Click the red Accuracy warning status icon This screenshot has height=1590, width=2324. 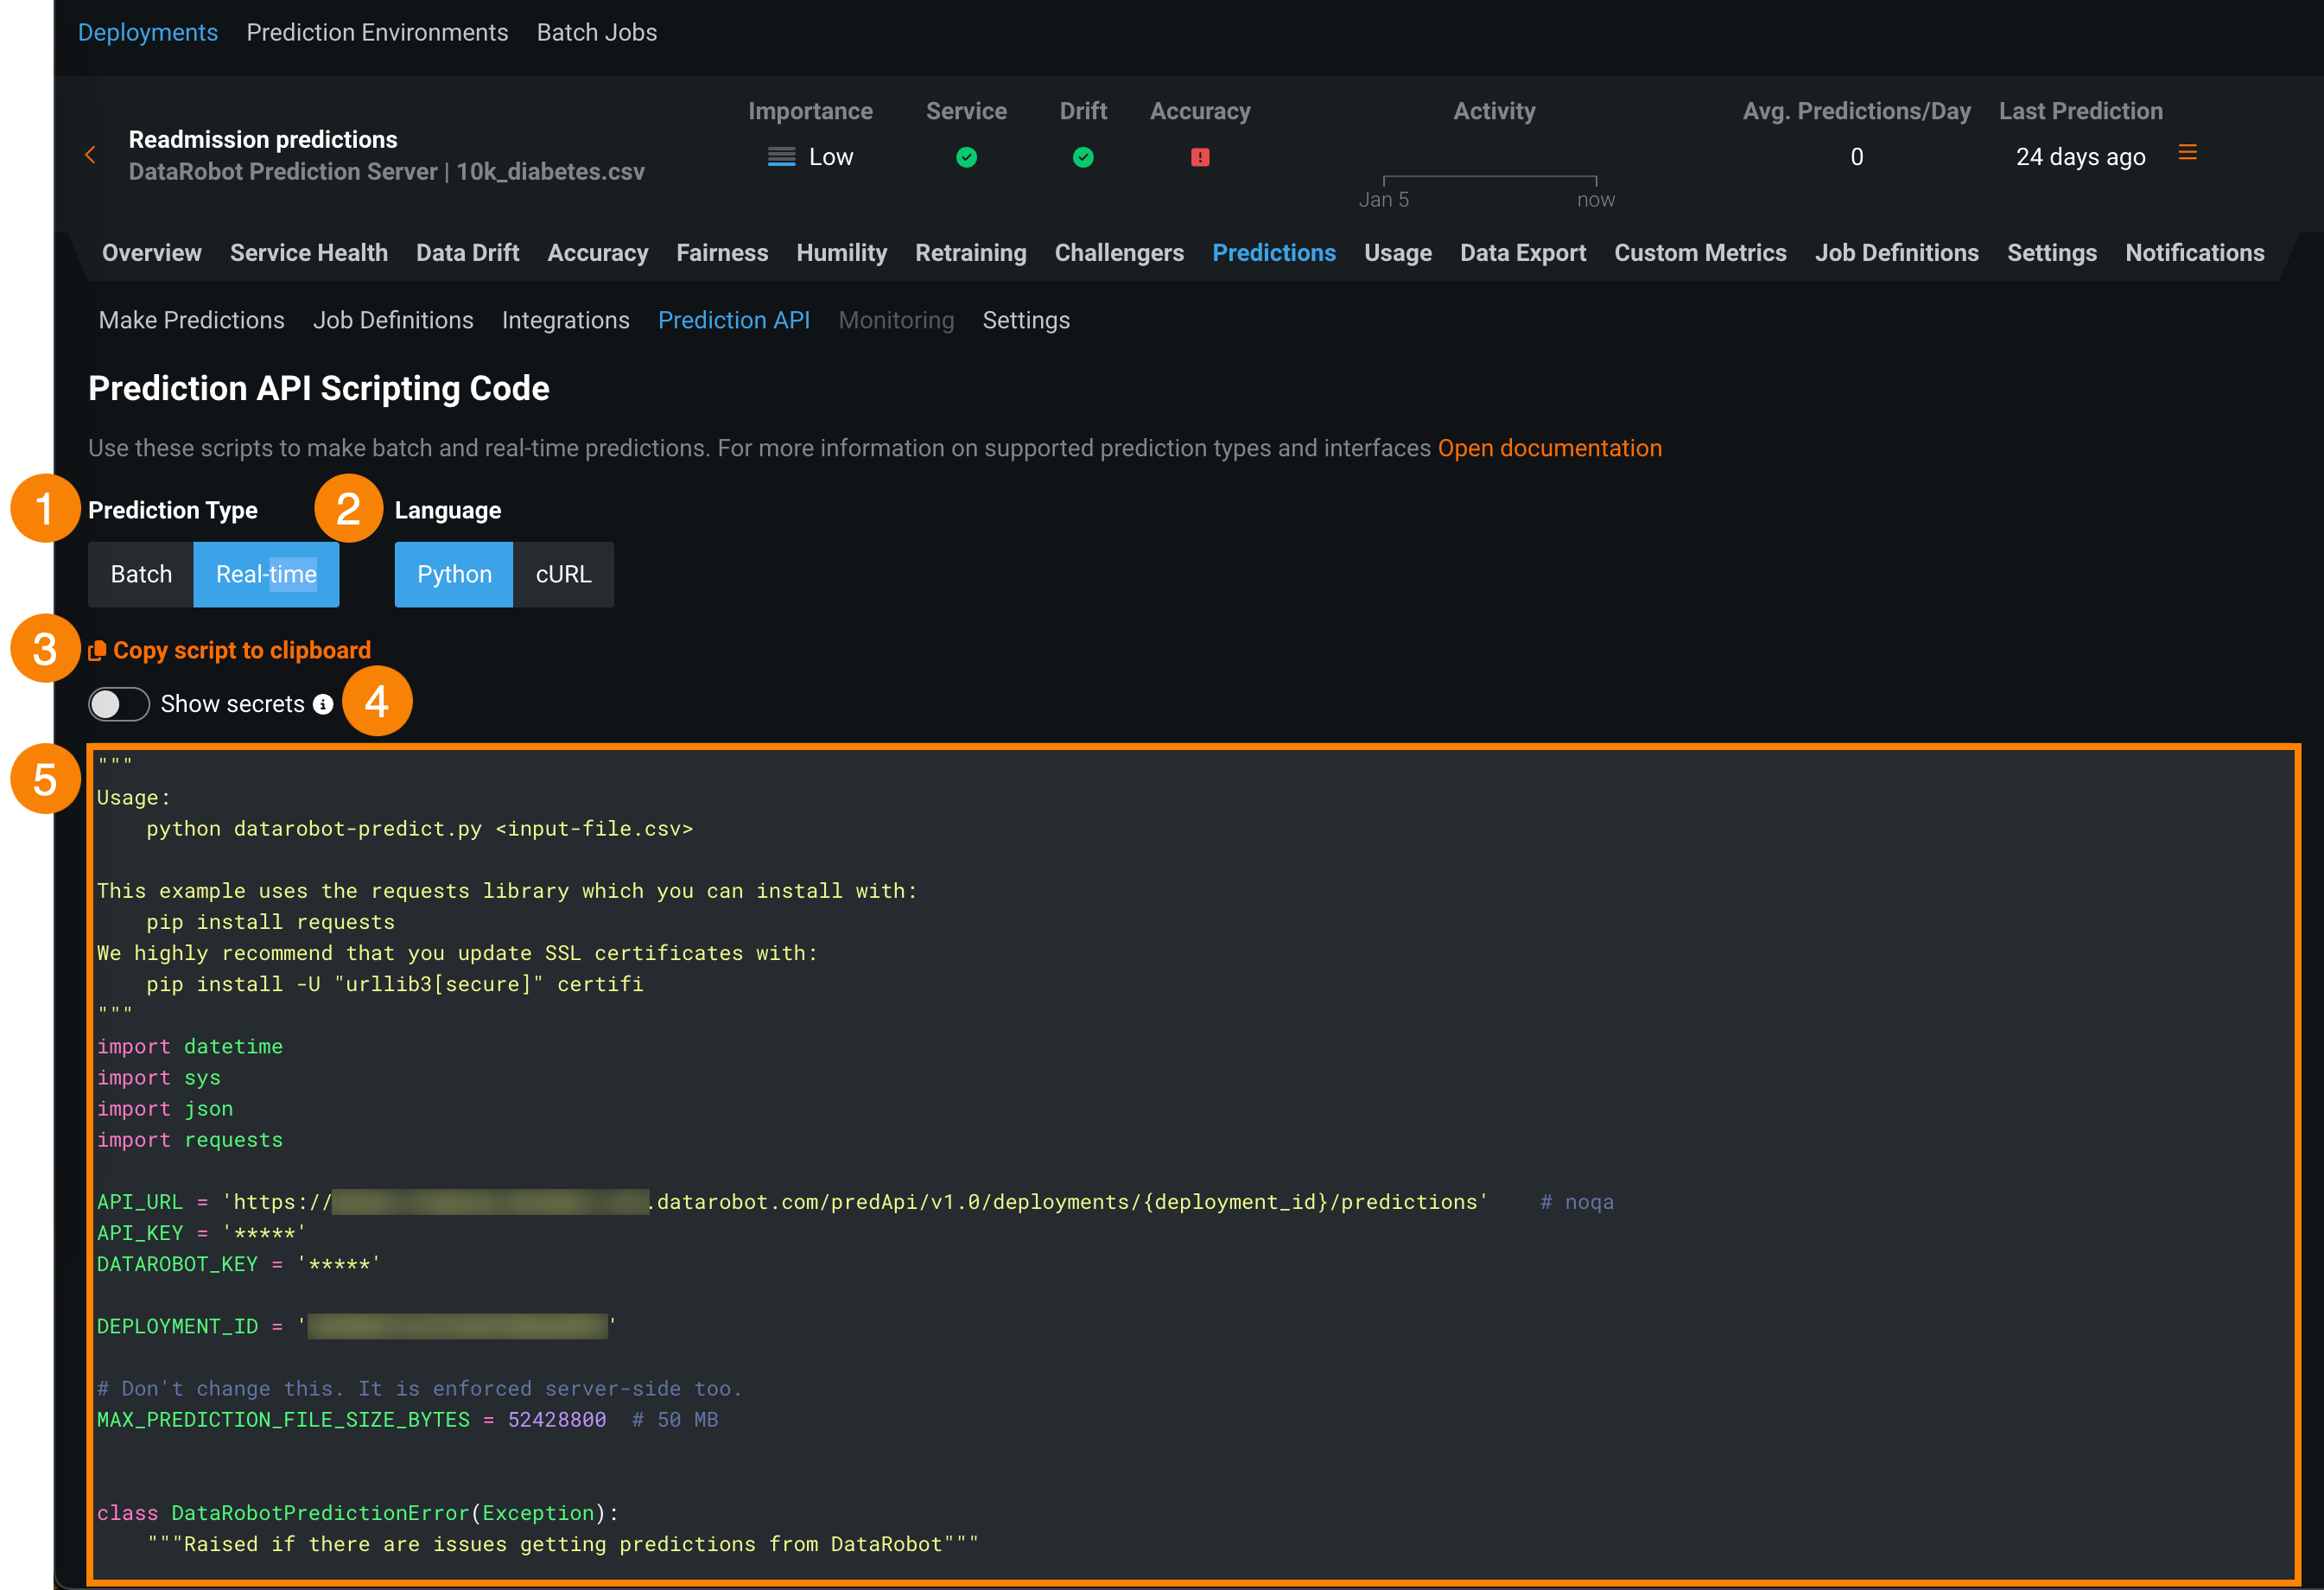click(x=1200, y=157)
